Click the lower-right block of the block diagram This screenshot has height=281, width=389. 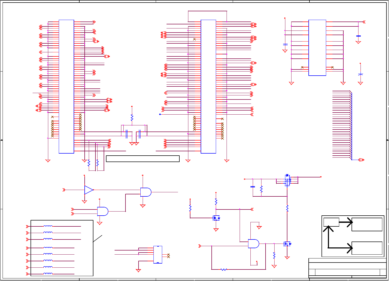point(367,248)
